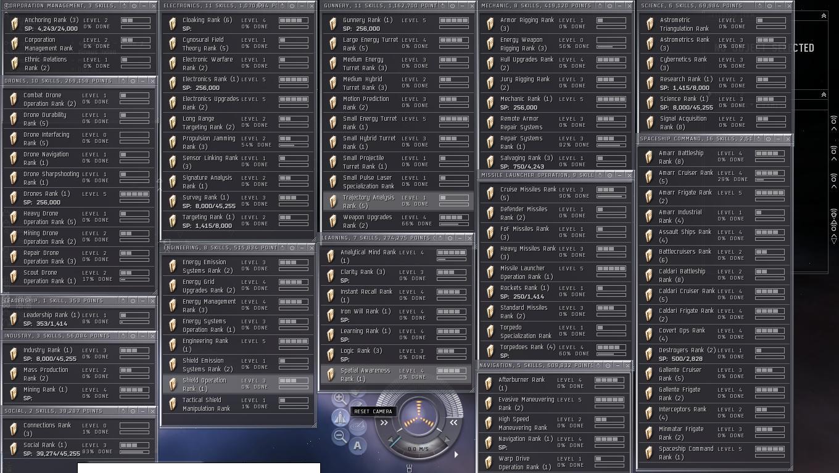Select the Weapon Upgrades Rank (2) skill
This screenshot has width=839, height=473.
click(x=399, y=221)
